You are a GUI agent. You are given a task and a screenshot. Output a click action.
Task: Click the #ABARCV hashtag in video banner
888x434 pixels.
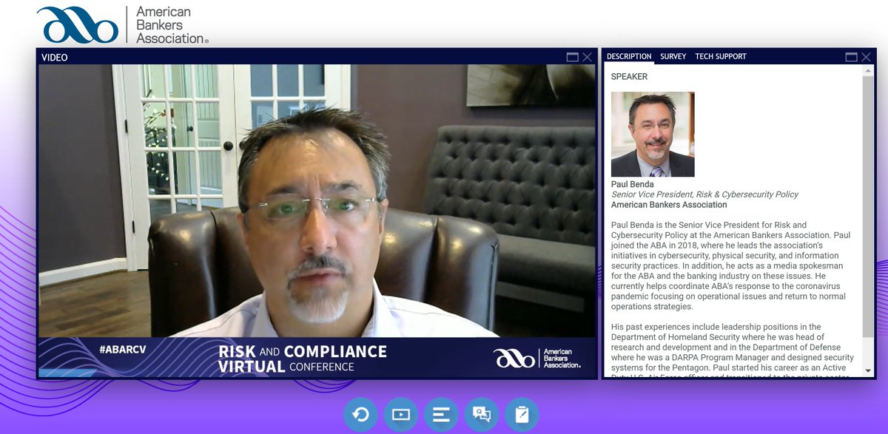click(x=122, y=349)
